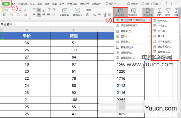The height and width of the screenshot is (118, 181).
Task: Click the 条件格式 conditional formatting button
Action: [121, 12]
